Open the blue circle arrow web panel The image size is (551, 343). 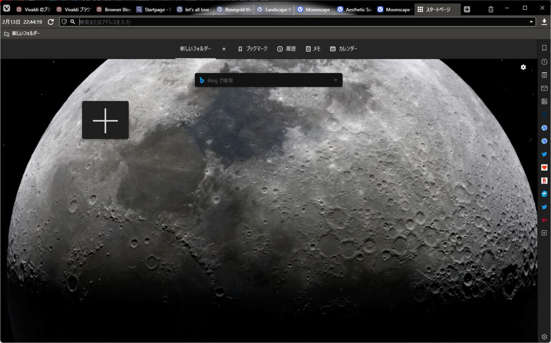pyautogui.click(x=544, y=194)
